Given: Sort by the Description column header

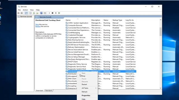Looking at the screenshot, I should pos(97,20).
